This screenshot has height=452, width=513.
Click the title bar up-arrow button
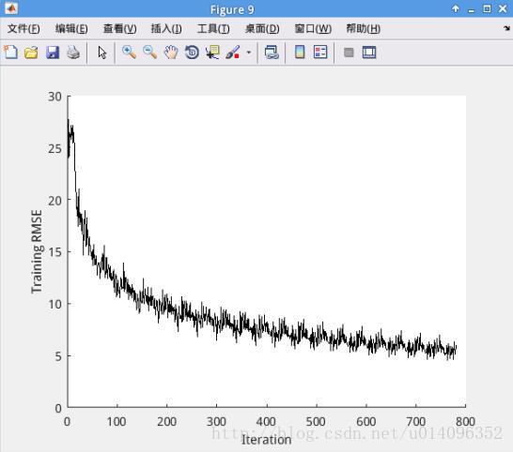click(x=456, y=8)
